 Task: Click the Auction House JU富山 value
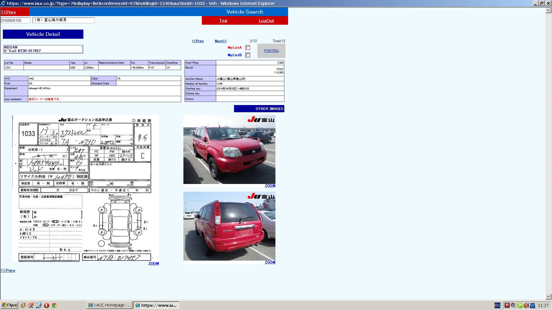pyautogui.click(x=231, y=79)
